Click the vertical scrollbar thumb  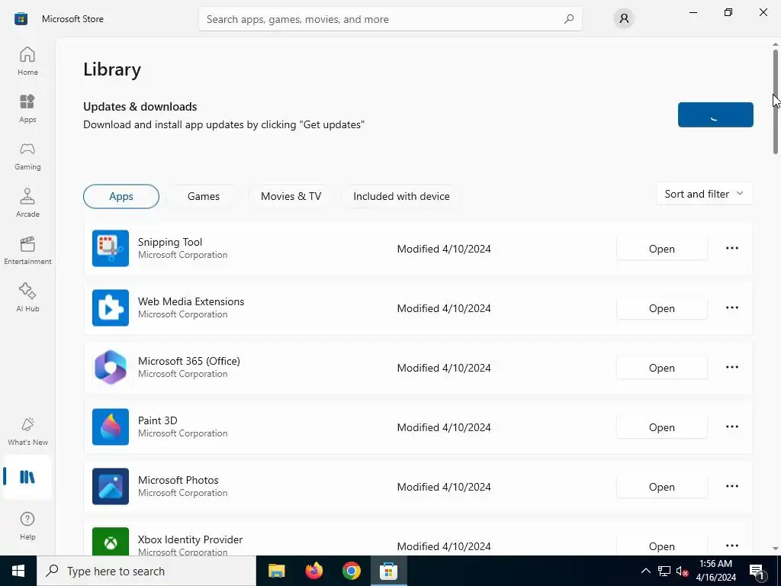(776, 101)
